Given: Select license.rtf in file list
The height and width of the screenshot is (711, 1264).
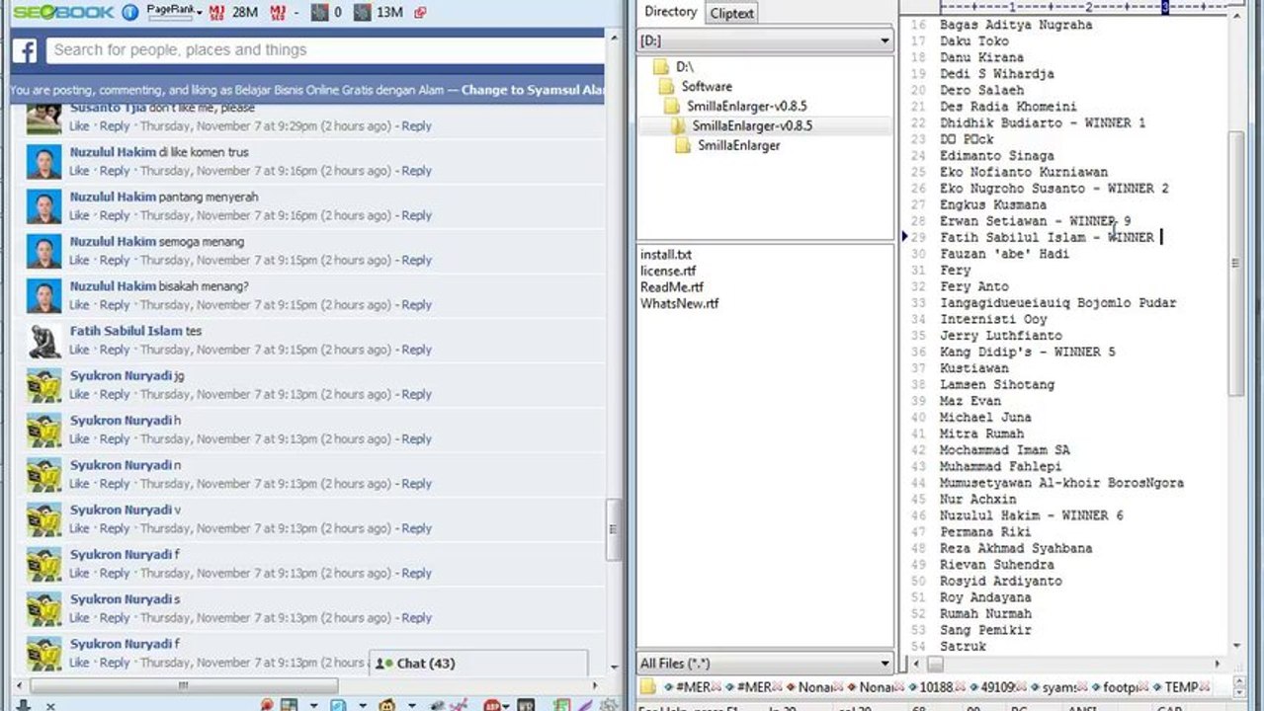Looking at the screenshot, I should click(668, 271).
